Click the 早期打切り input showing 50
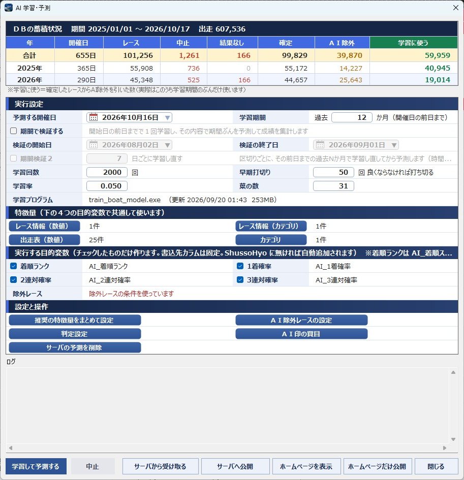 (333, 172)
